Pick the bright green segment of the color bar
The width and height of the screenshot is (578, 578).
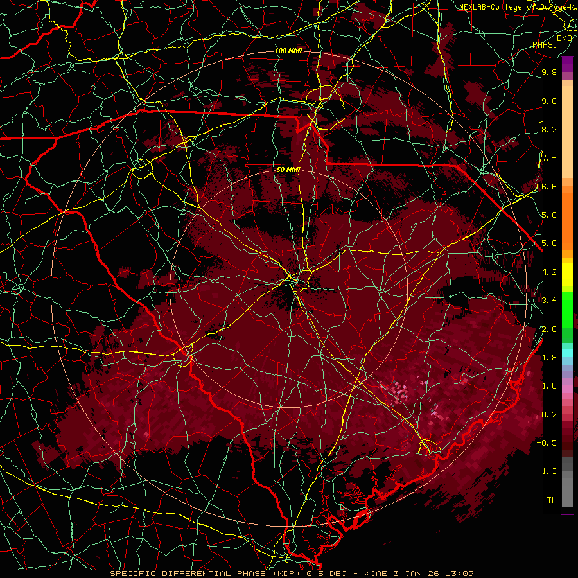[567, 310]
